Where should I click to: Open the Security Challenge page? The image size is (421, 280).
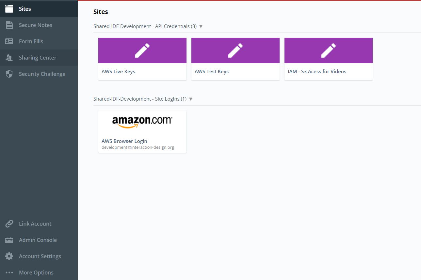39,74
